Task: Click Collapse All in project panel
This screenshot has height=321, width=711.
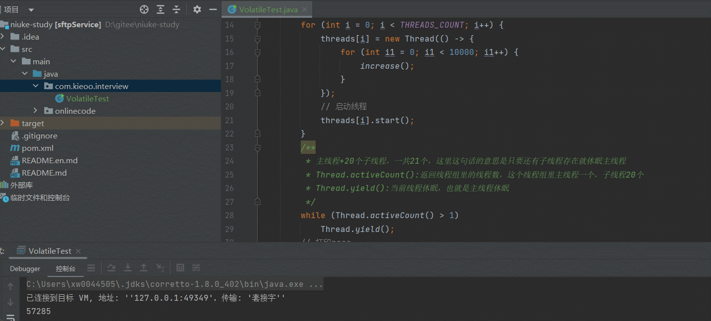Action: point(176,9)
